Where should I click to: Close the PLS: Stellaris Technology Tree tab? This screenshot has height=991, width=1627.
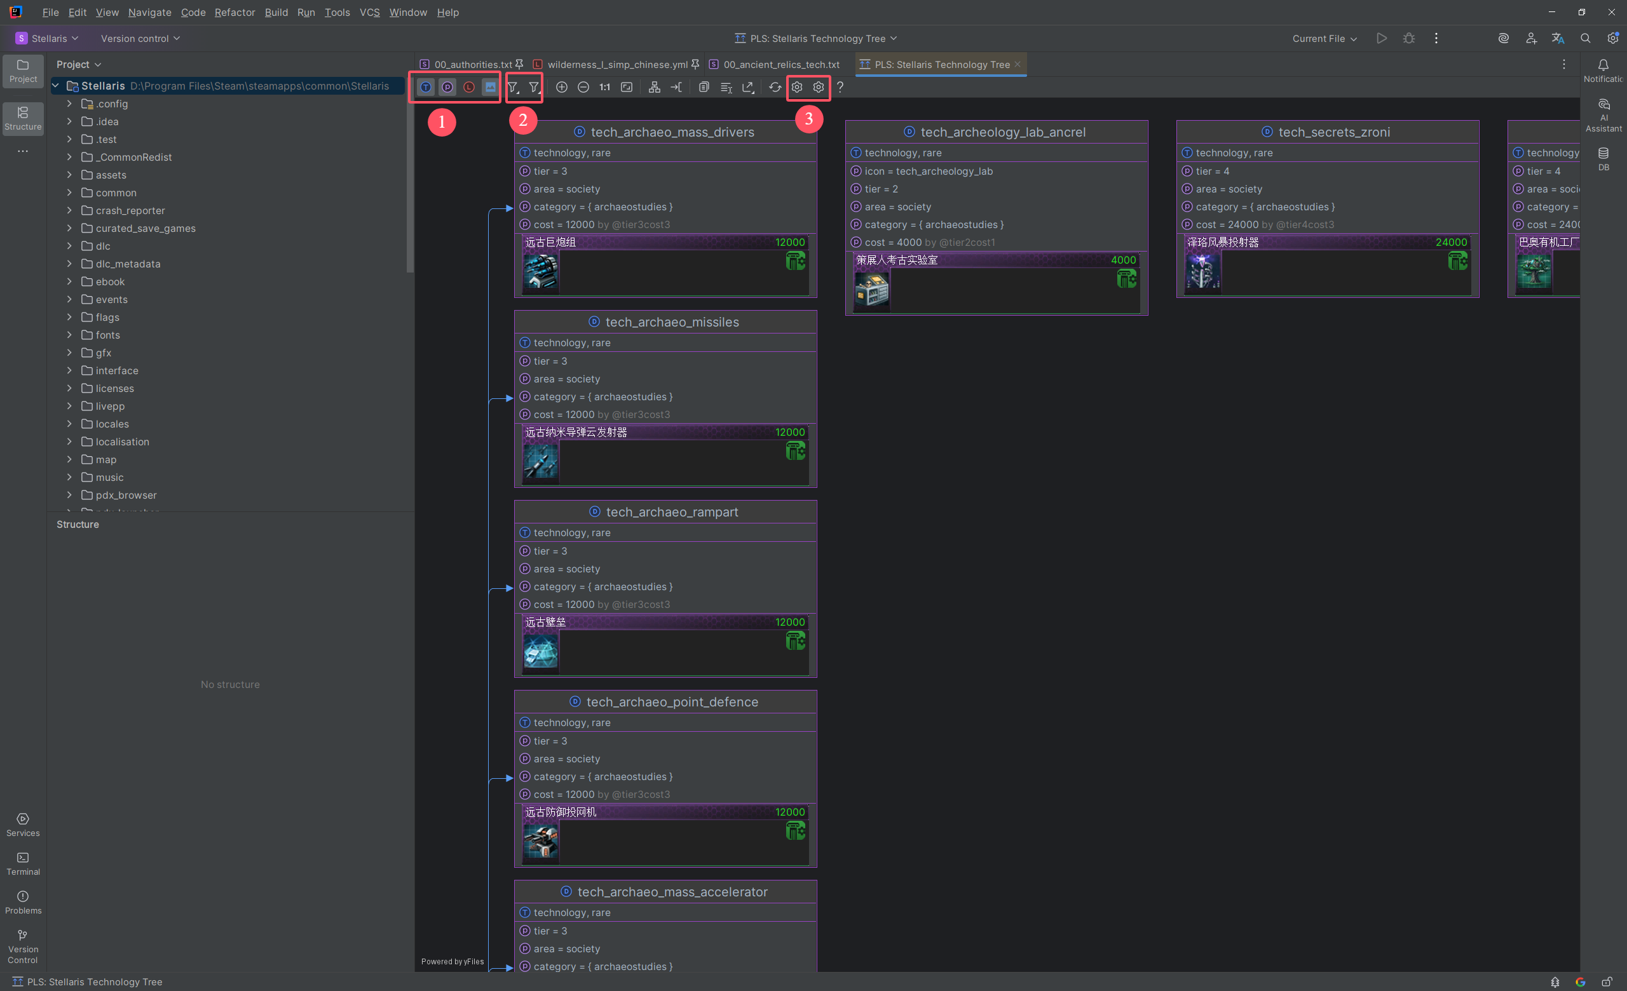[1018, 64]
